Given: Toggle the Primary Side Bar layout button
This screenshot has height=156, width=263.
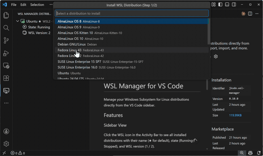Looking at the screenshot, I should tap(220, 5).
